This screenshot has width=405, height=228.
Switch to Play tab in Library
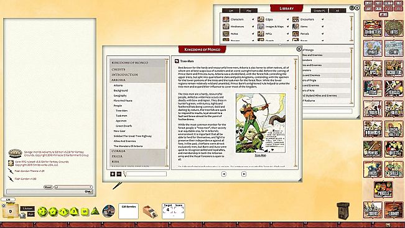(x=249, y=11)
